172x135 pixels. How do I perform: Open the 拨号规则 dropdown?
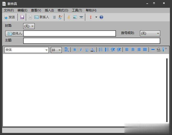pos(150,33)
